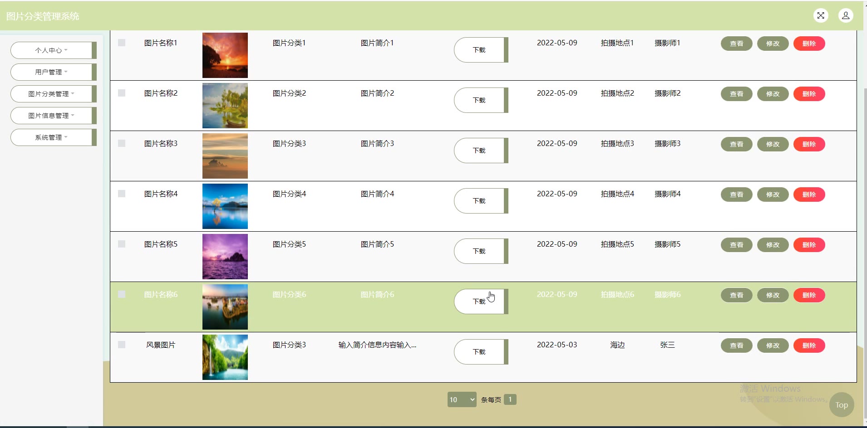Edit 风景图片 with 修改 button

tap(773, 345)
